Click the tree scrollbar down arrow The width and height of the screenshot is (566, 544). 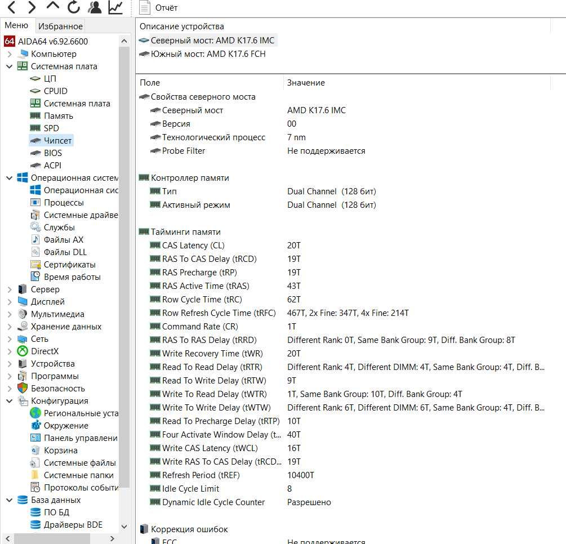pyautogui.click(x=124, y=527)
